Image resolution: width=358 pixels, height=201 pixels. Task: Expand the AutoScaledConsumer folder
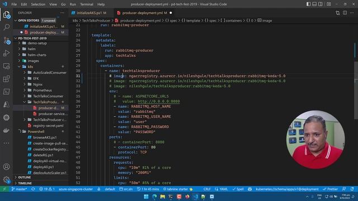pyautogui.click(x=50, y=73)
